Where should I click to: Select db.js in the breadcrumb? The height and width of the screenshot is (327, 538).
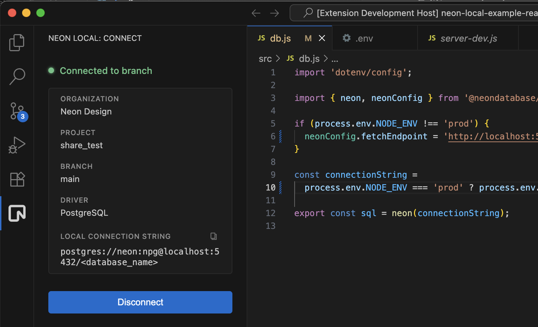[x=309, y=59]
